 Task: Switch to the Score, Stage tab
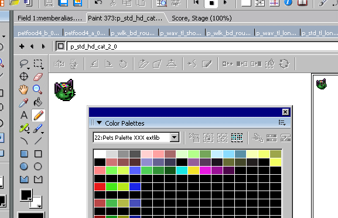point(202,18)
